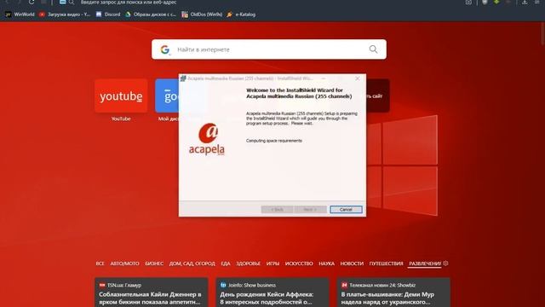Click the Discord bookmark favicon
This screenshot has width=545, height=307.
99,14
